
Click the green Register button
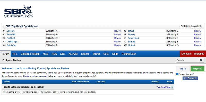coord(197,69)
